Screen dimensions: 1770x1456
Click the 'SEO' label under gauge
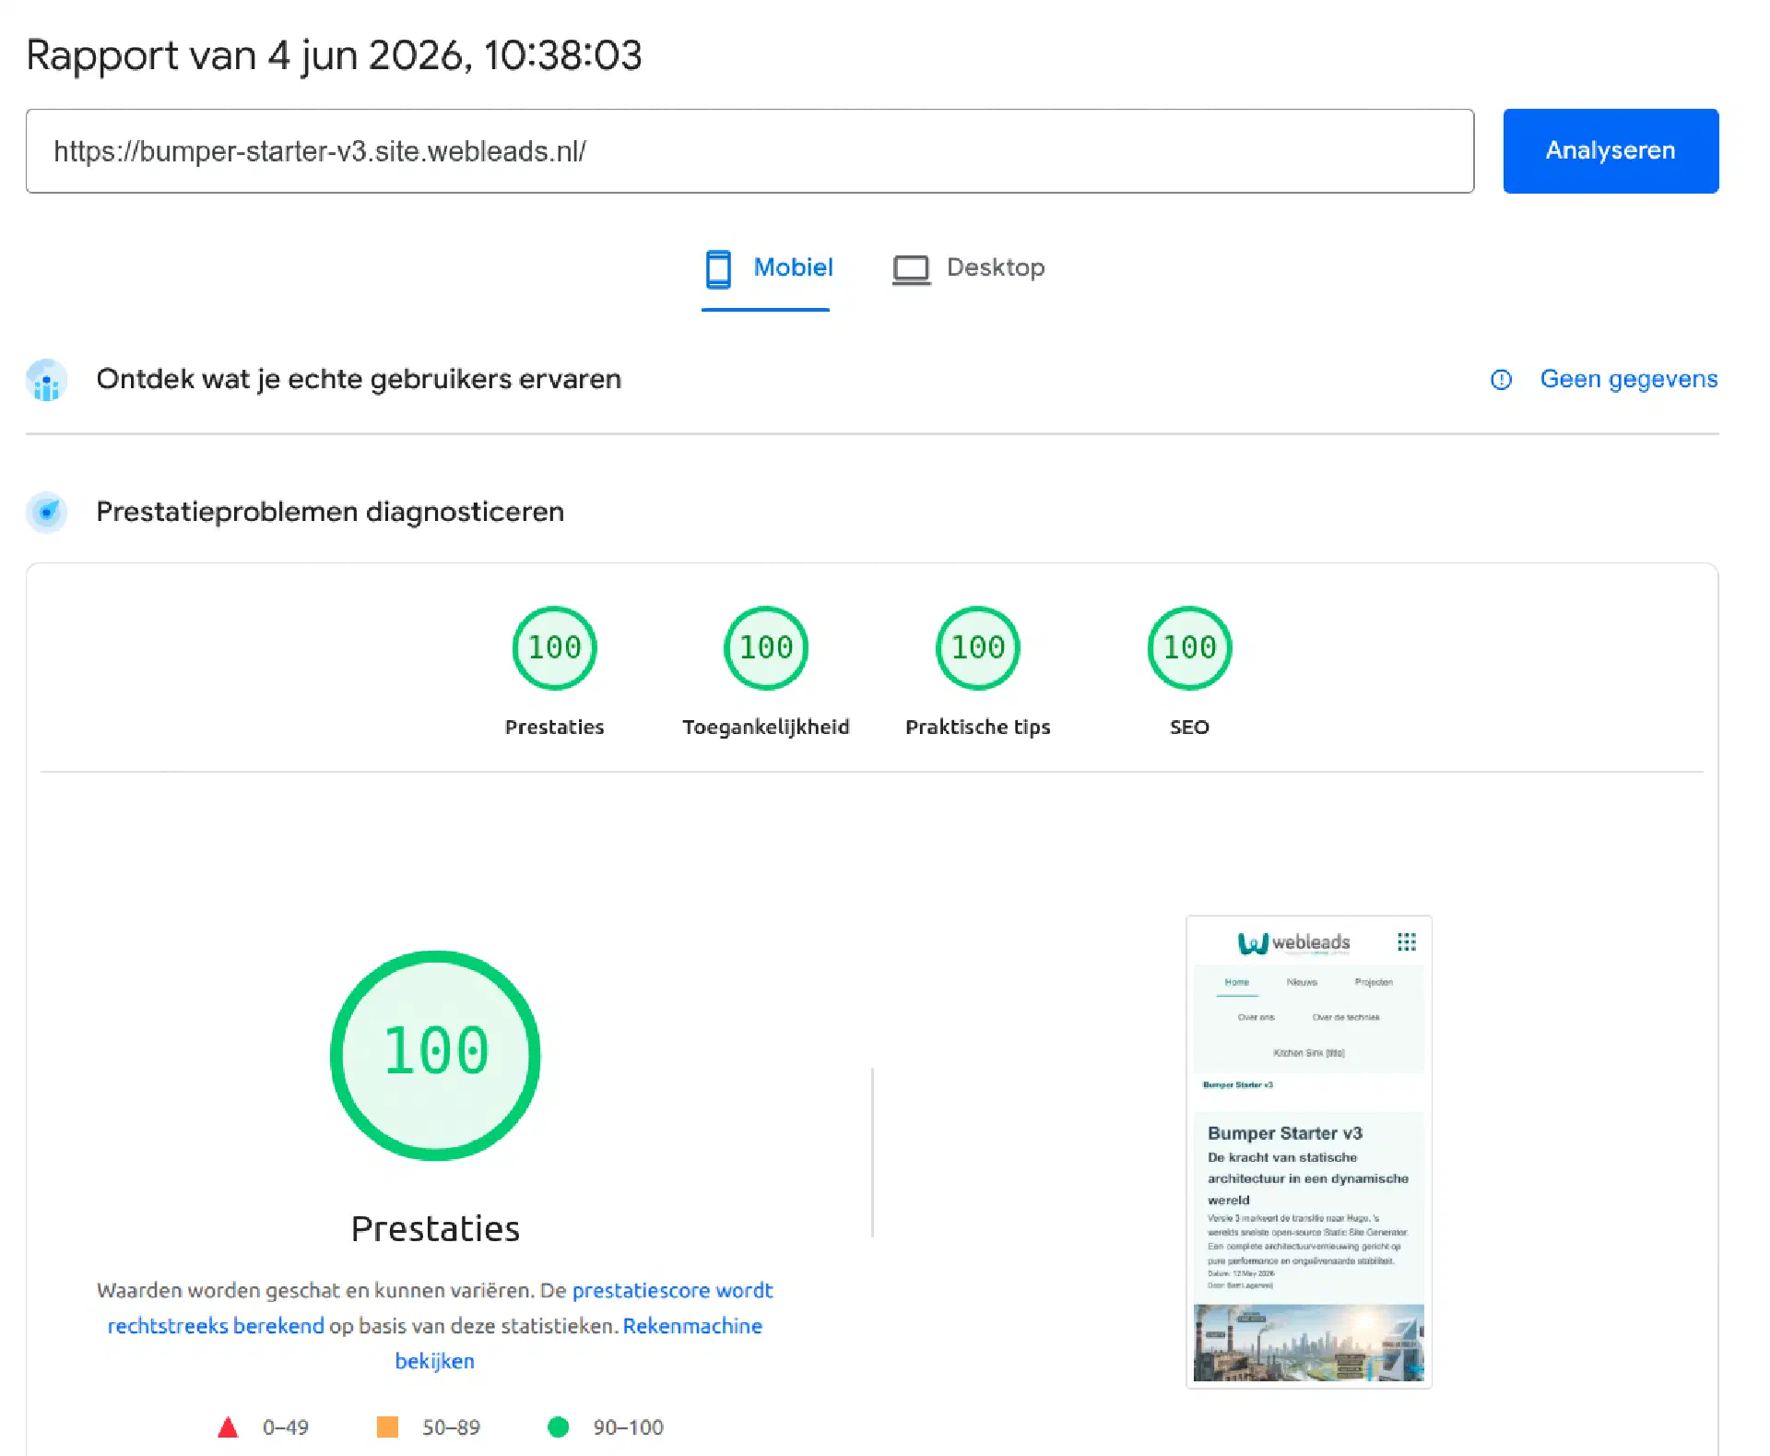click(x=1189, y=727)
